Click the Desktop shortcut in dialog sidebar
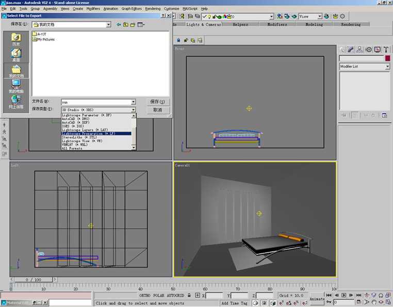 pyautogui.click(x=16, y=55)
